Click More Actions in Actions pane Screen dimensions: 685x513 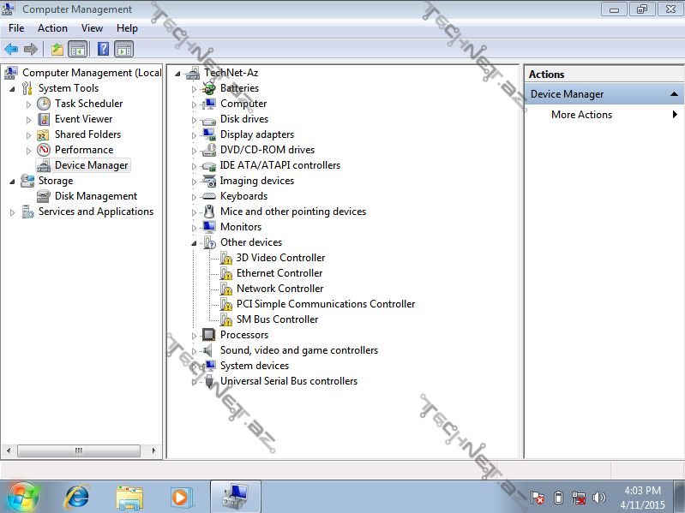[581, 115]
